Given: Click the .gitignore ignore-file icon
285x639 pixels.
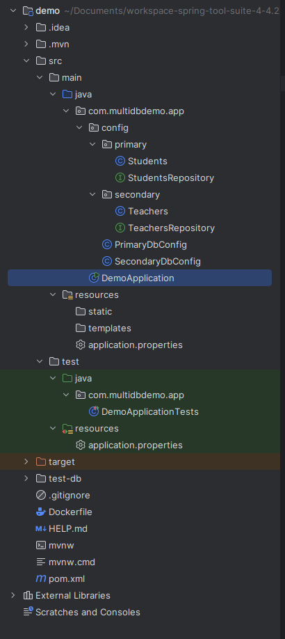Looking at the screenshot, I should pyautogui.click(x=41, y=495).
